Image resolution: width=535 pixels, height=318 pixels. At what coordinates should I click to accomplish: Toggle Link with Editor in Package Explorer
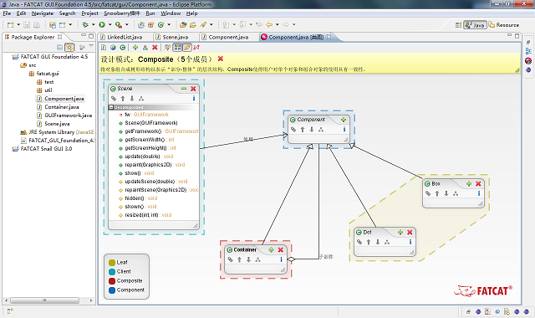(69, 47)
